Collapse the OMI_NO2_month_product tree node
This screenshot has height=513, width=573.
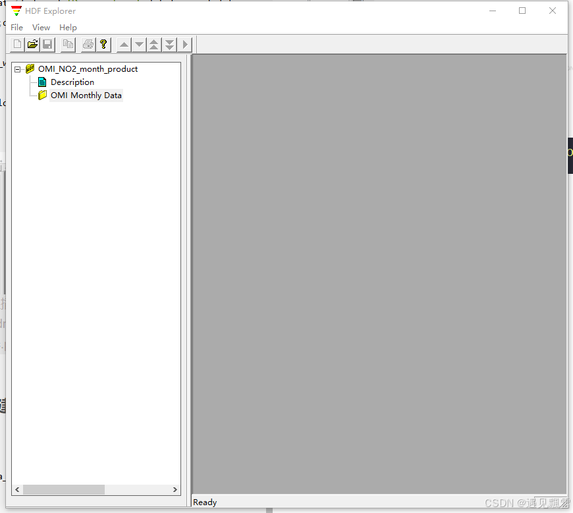[18, 69]
